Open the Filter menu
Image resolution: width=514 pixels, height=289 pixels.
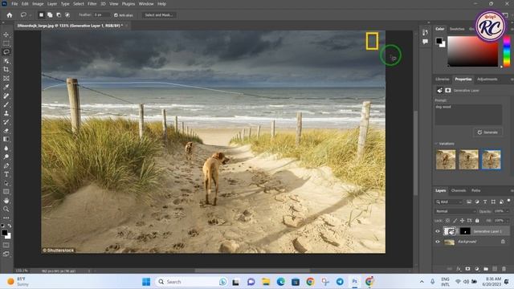pos(92,4)
